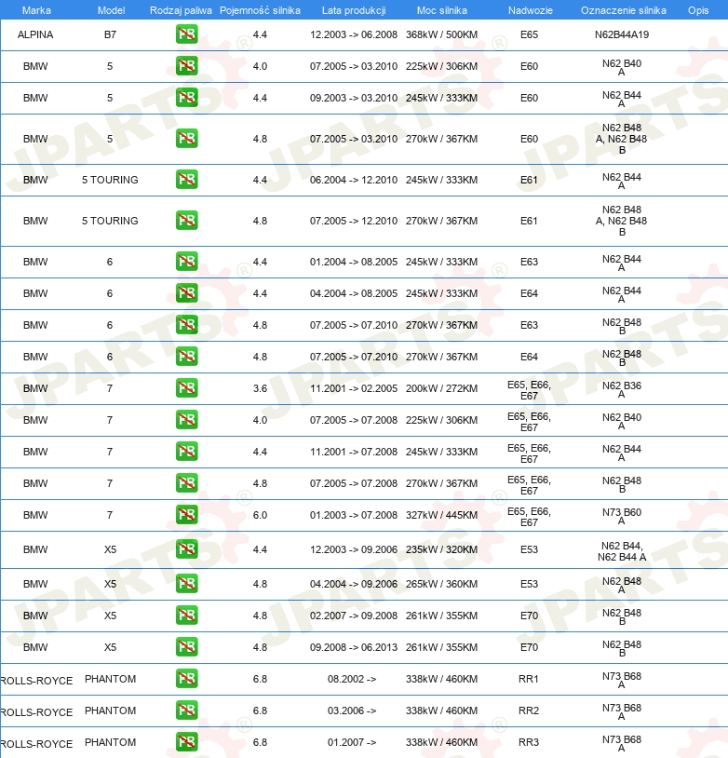This screenshot has width=728, height=758.
Task: Select the RR1 body cell
Action: [x=529, y=679]
